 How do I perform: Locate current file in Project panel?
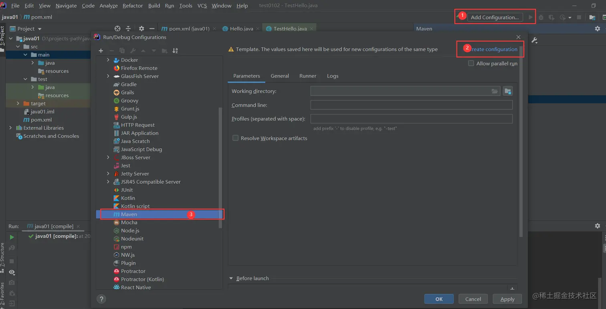[x=117, y=29]
